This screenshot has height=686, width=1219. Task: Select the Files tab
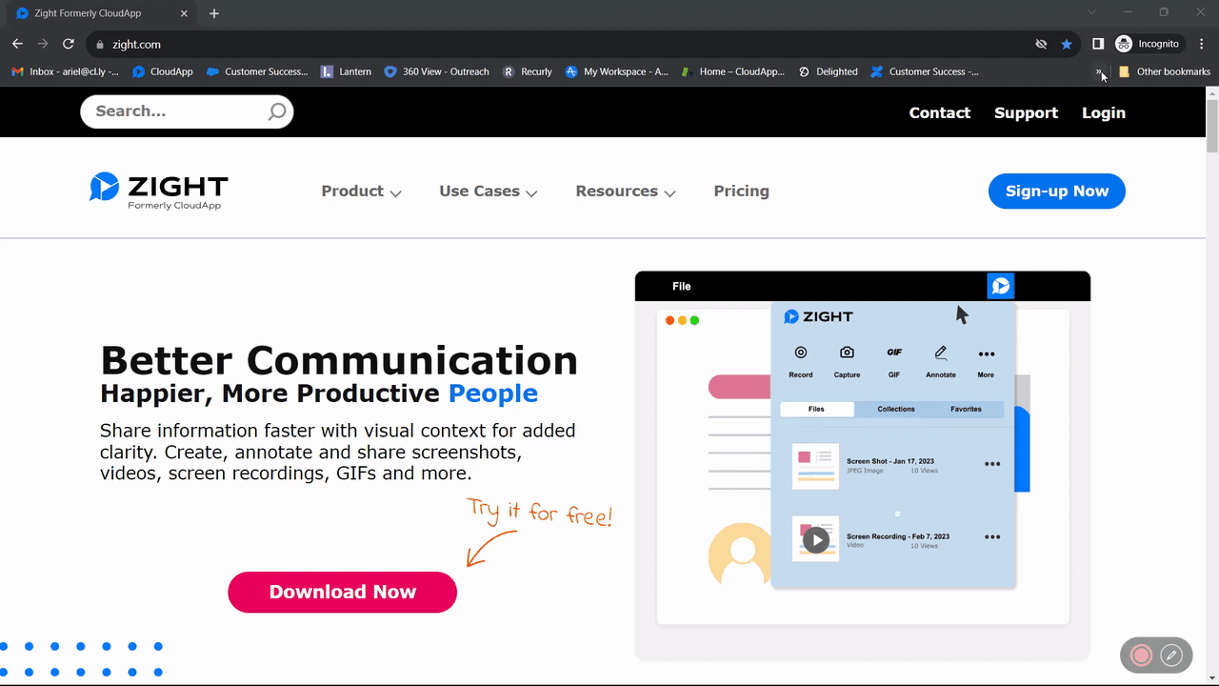[816, 409]
